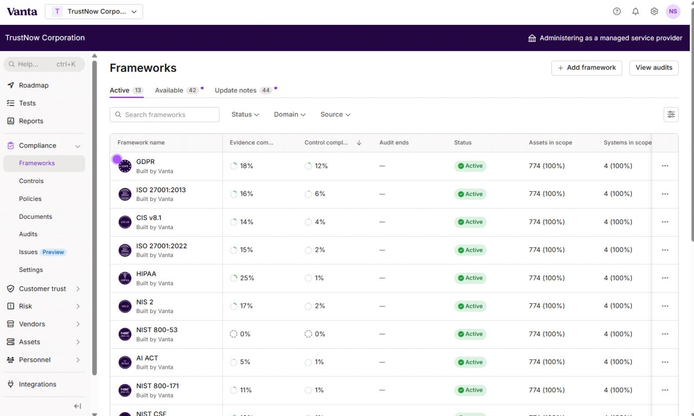Click the CIS v8.1 framework logo
Viewport: 694px width, 416px height.
pyautogui.click(x=125, y=222)
